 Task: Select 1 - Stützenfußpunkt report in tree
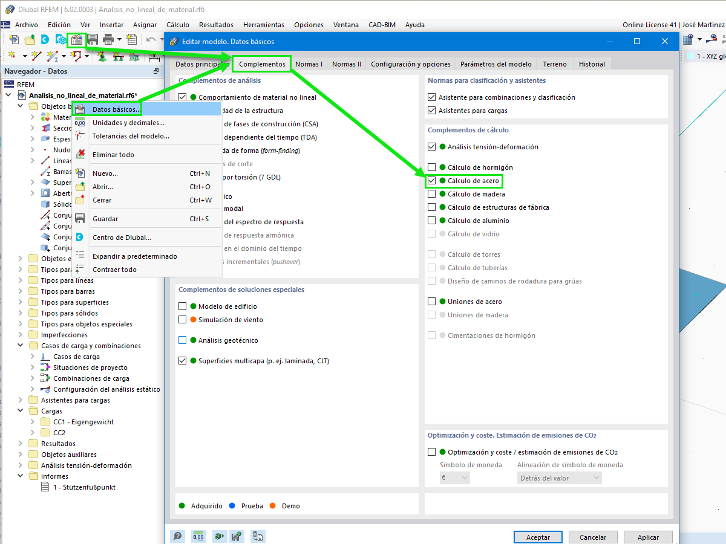tap(84, 487)
